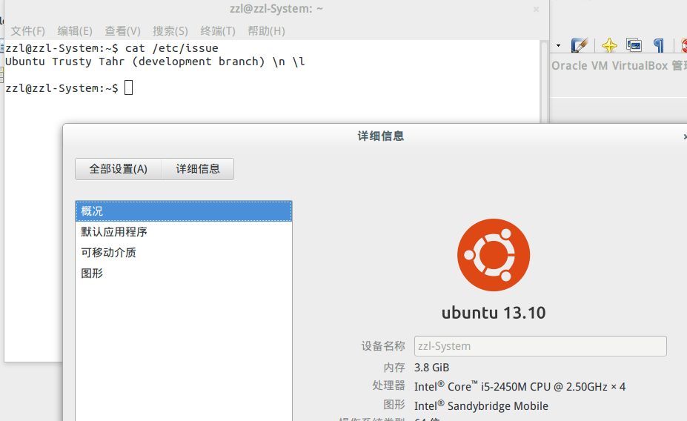Click the 设备名称 field containing zzl-System

[540, 346]
